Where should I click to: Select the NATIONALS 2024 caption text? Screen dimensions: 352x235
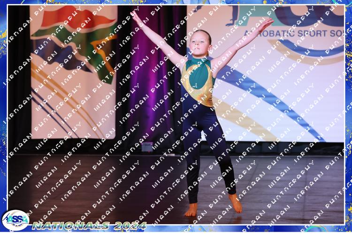click(89, 226)
